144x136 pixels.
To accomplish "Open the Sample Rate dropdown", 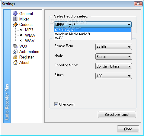I will tap(114, 47).
